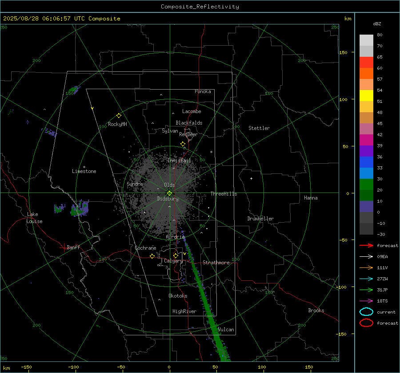This screenshot has height=373, width=400.
Task: Click the Ponoka city label
Action: pos(203,91)
